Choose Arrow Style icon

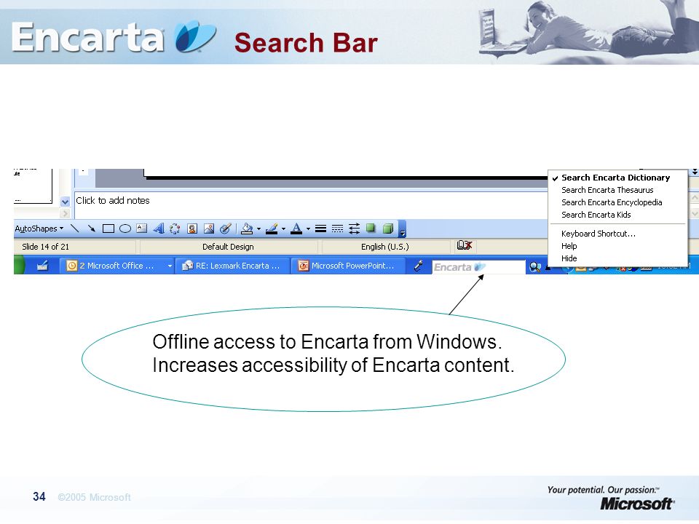pyautogui.click(x=355, y=229)
